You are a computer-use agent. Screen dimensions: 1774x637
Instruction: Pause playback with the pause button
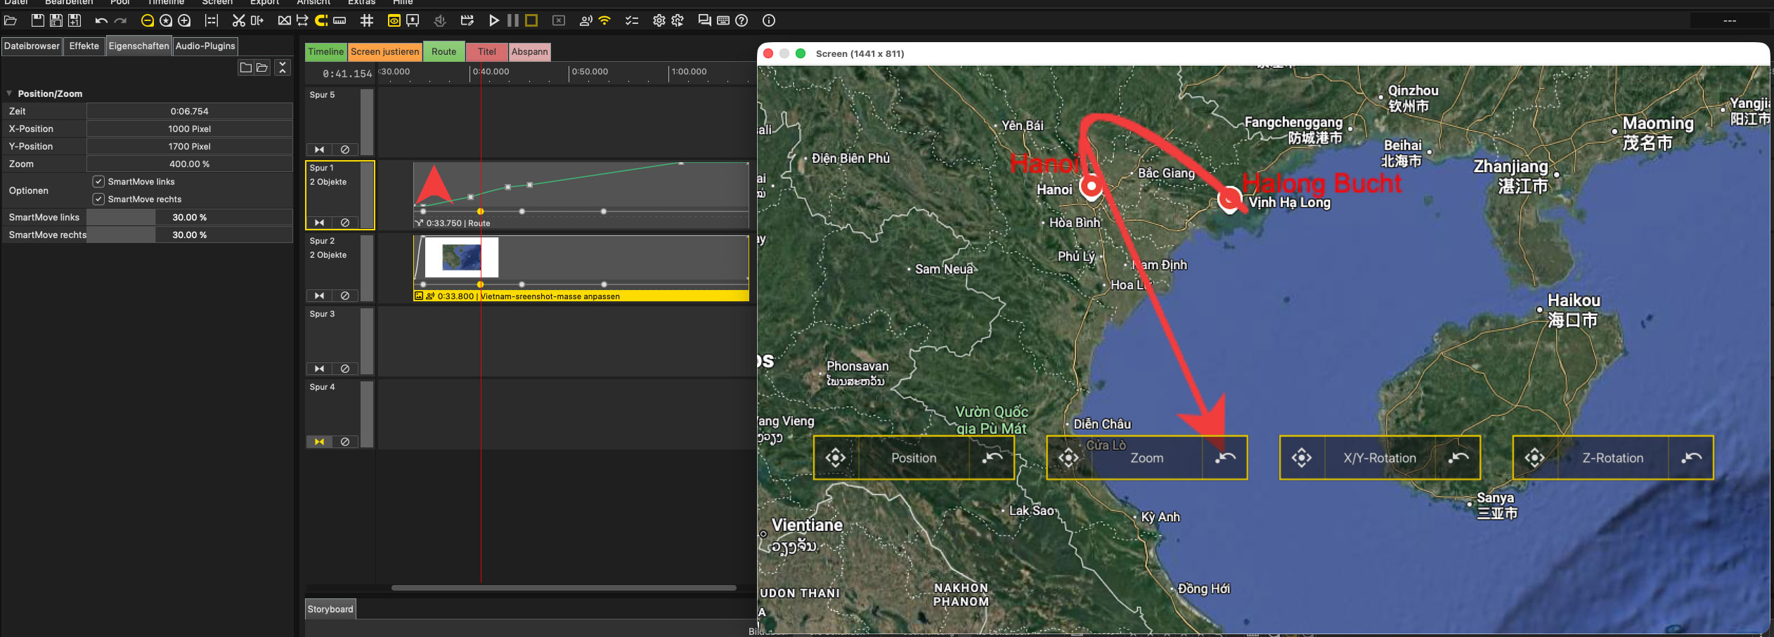(513, 20)
